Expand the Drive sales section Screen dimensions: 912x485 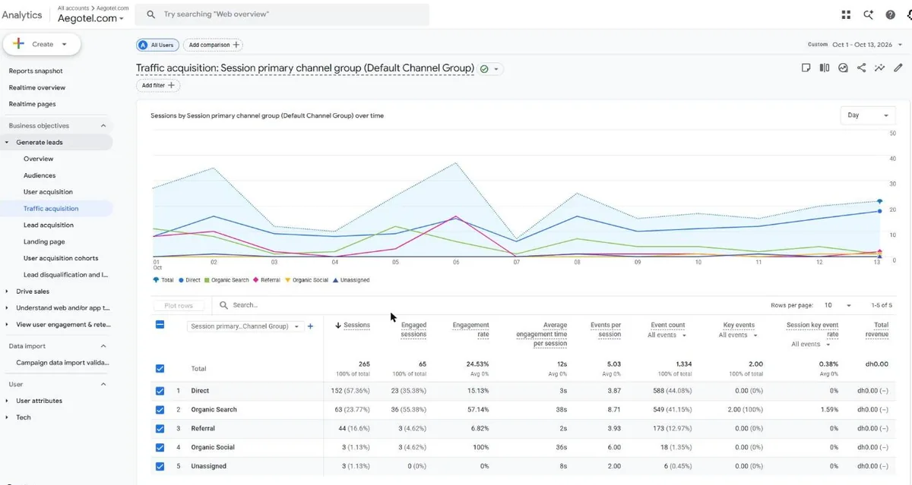click(x=8, y=291)
